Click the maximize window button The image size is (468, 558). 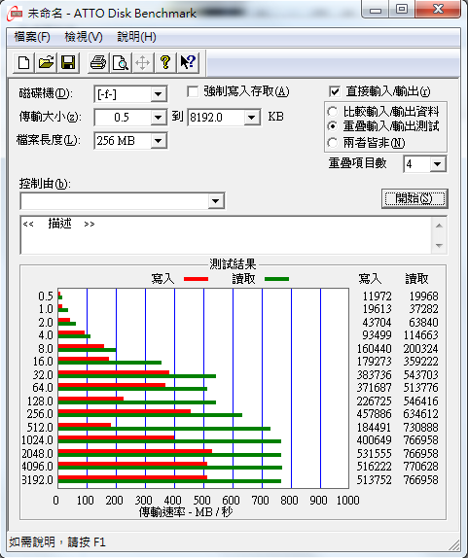point(402,10)
